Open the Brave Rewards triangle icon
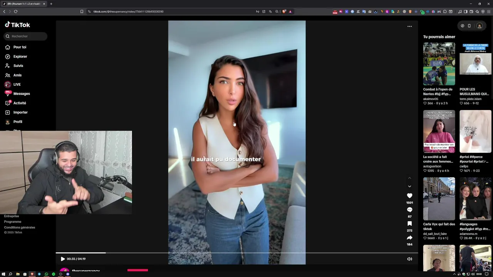Screen dimensions: 493x277 click(x=290, y=12)
